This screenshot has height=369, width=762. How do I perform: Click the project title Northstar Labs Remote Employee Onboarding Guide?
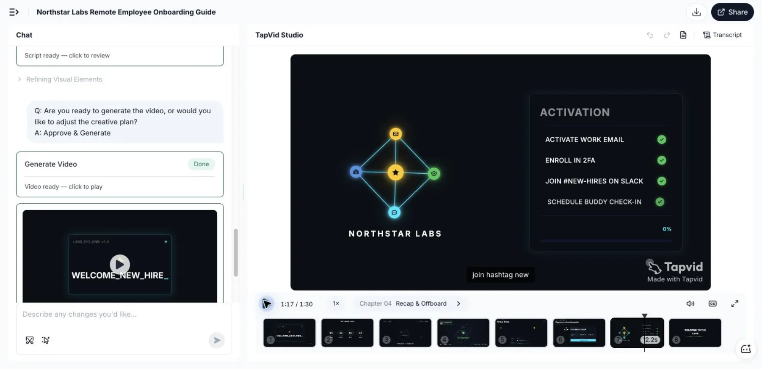[x=126, y=12]
